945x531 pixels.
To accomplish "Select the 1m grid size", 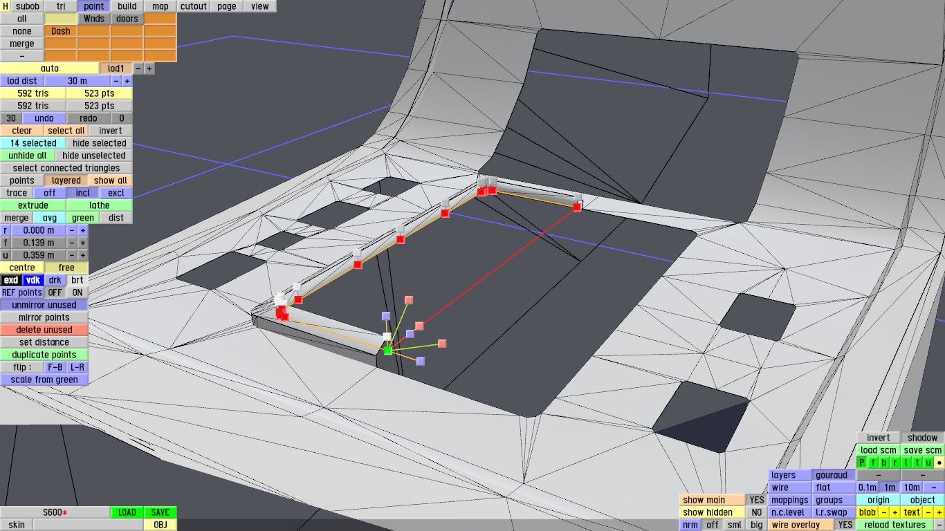I will coord(890,487).
